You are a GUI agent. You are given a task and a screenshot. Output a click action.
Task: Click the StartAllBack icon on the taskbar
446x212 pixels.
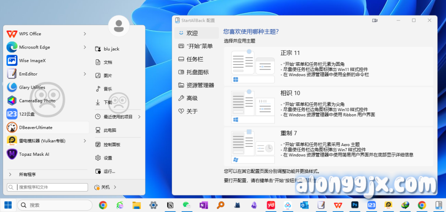point(438,205)
